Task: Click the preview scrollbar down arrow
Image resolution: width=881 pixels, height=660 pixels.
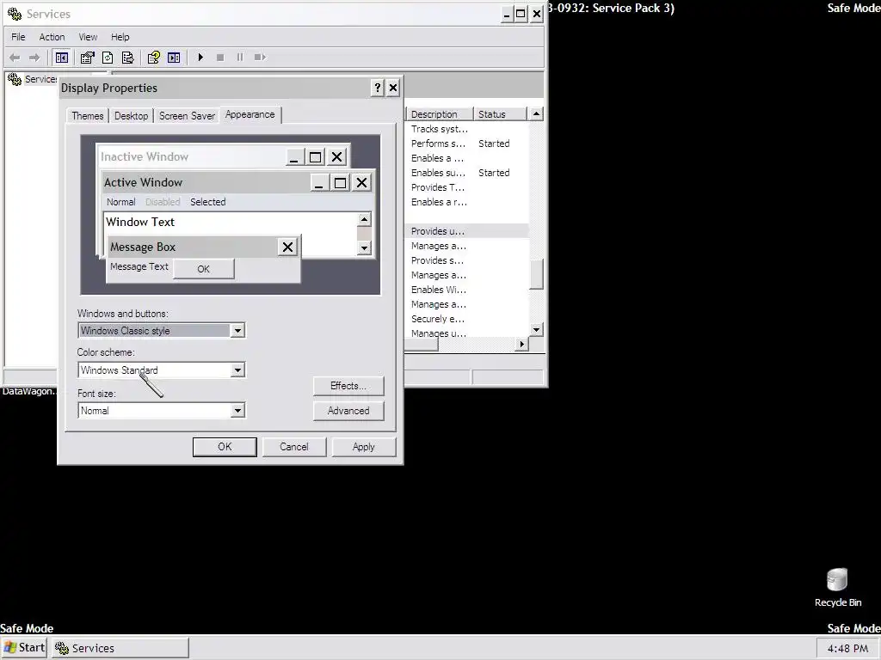Action: pos(364,247)
